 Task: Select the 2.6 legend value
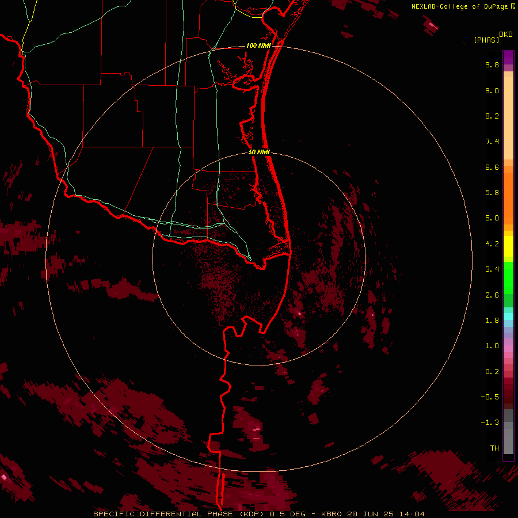coord(492,295)
